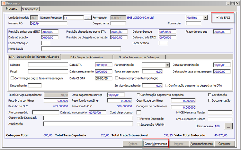This screenshot has width=241, height=150.
Task: Click the Taxa armazenagem value field
Action: tap(152, 71)
